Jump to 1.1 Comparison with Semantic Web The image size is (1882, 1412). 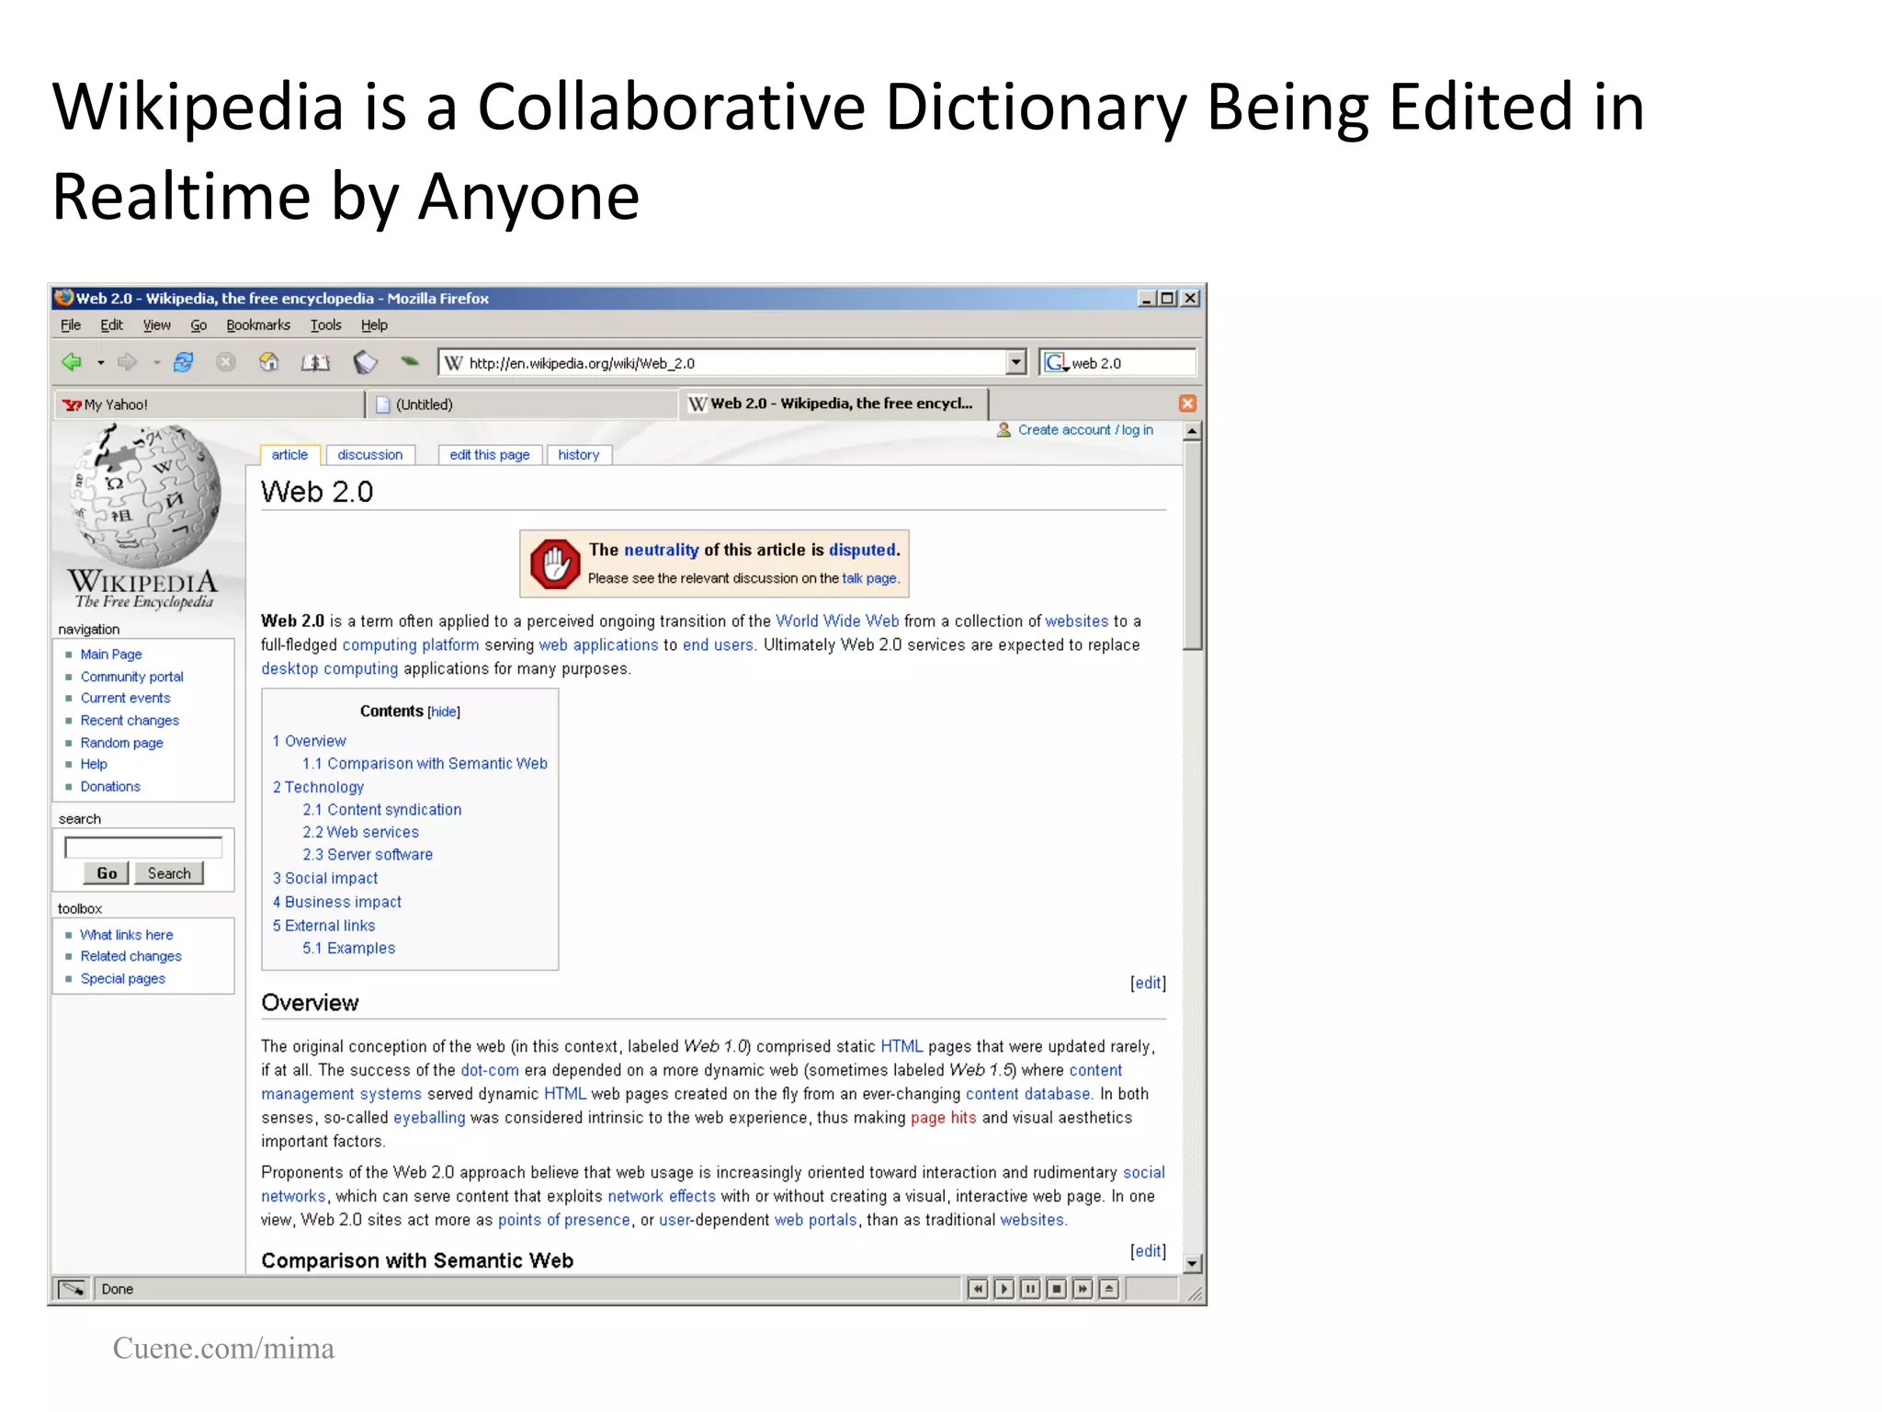pos(425,764)
